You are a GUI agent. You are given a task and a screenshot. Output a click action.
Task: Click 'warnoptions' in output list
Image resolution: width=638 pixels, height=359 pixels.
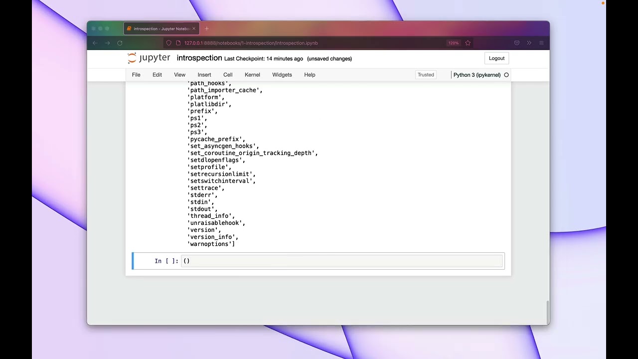211,244
